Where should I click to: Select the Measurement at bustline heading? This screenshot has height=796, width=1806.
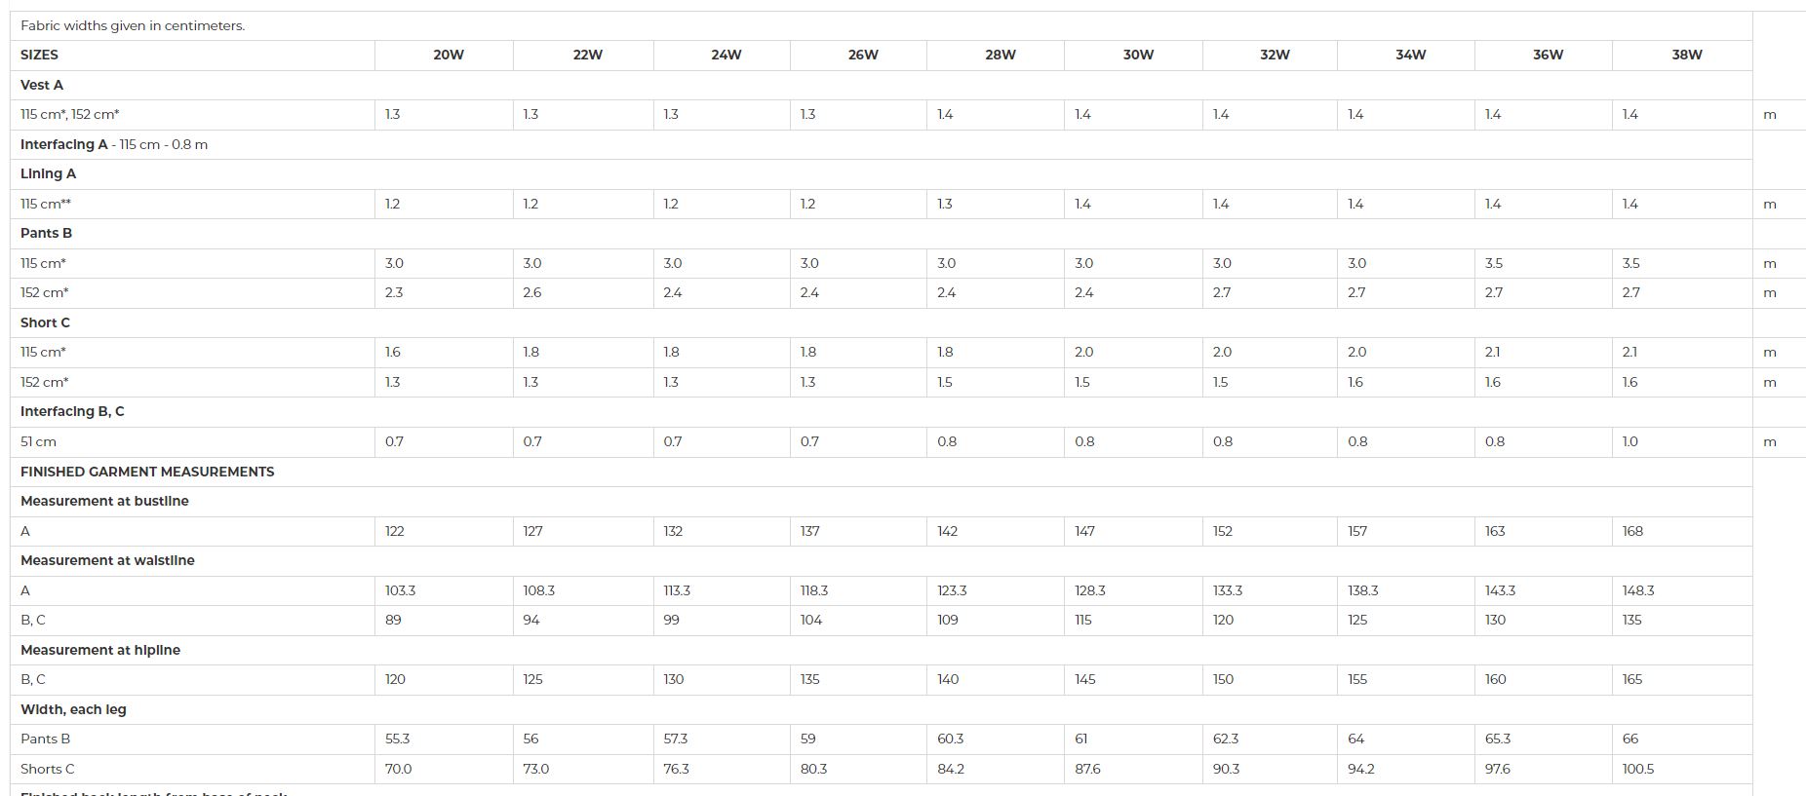104,501
